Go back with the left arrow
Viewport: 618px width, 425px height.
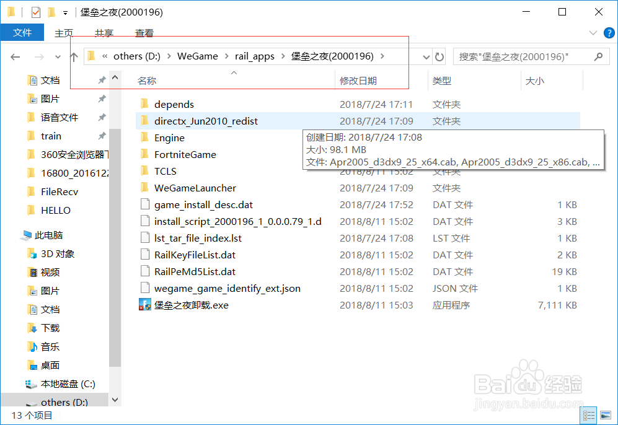pyautogui.click(x=15, y=57)
